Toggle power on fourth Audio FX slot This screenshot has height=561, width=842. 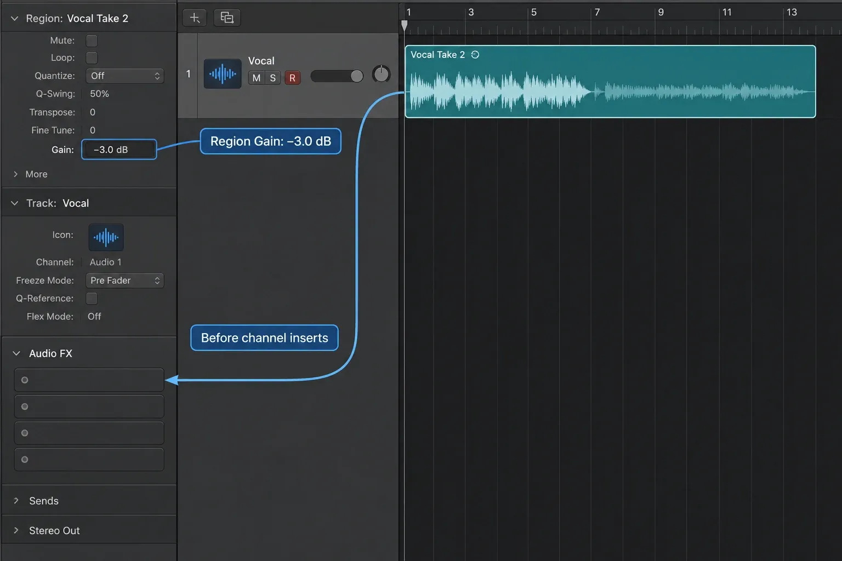pos(25,460)
